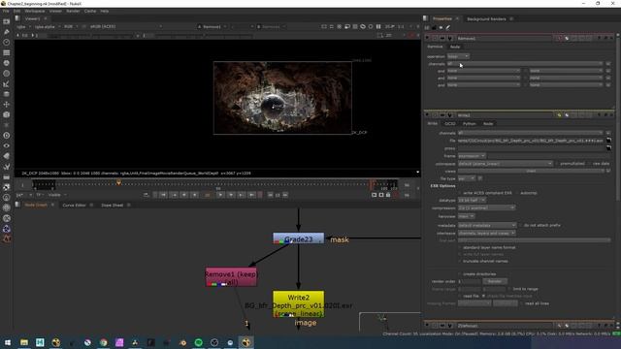Click the go to first frame button

[163, 195]
